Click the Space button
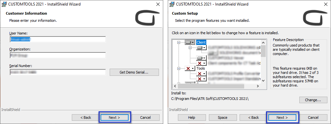Image resolution: width=331 pixels, height=124 pixels. pos(223,117)
